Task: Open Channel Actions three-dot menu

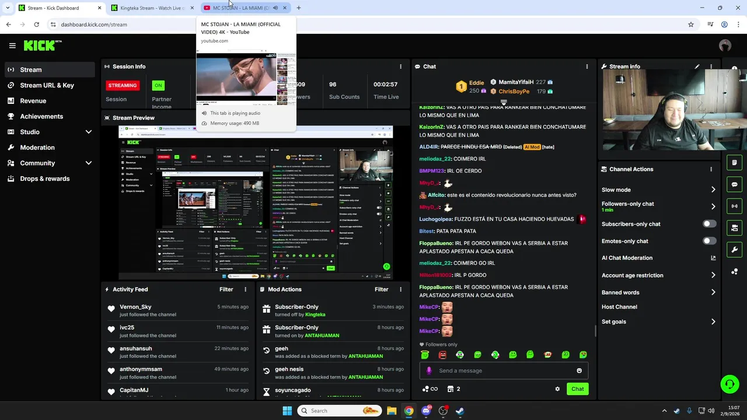Action: click(711, 169)
